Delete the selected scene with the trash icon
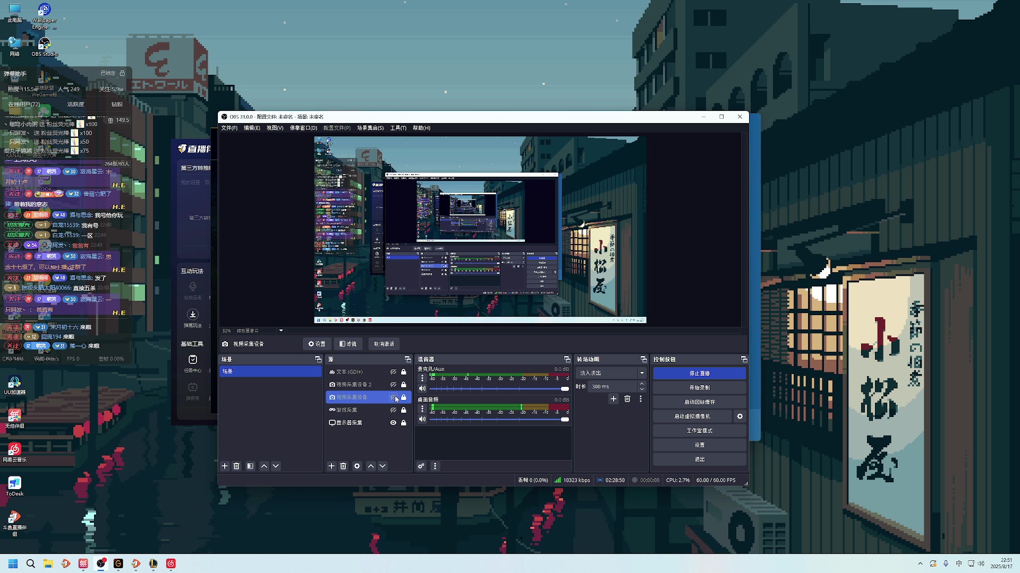Viewport: 1020px width, 573px height. pyautogui.click(x=236, y=466)
